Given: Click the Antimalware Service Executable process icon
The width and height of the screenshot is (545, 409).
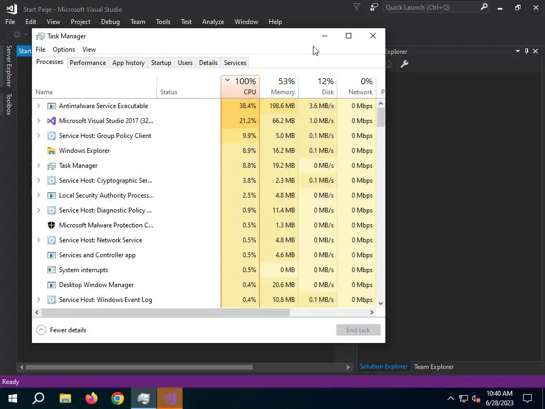Looking at the screenshot, I should click(x=52, y=106).
